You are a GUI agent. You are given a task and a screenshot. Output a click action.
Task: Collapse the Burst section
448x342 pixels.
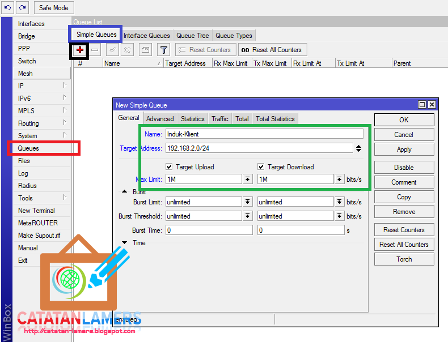pyautogui.click(x=124, y=191)
